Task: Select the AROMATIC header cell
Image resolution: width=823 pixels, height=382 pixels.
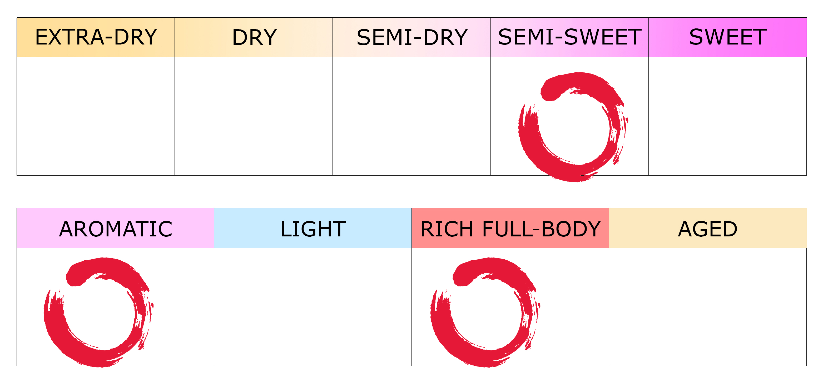Action: tap(115, 228)
